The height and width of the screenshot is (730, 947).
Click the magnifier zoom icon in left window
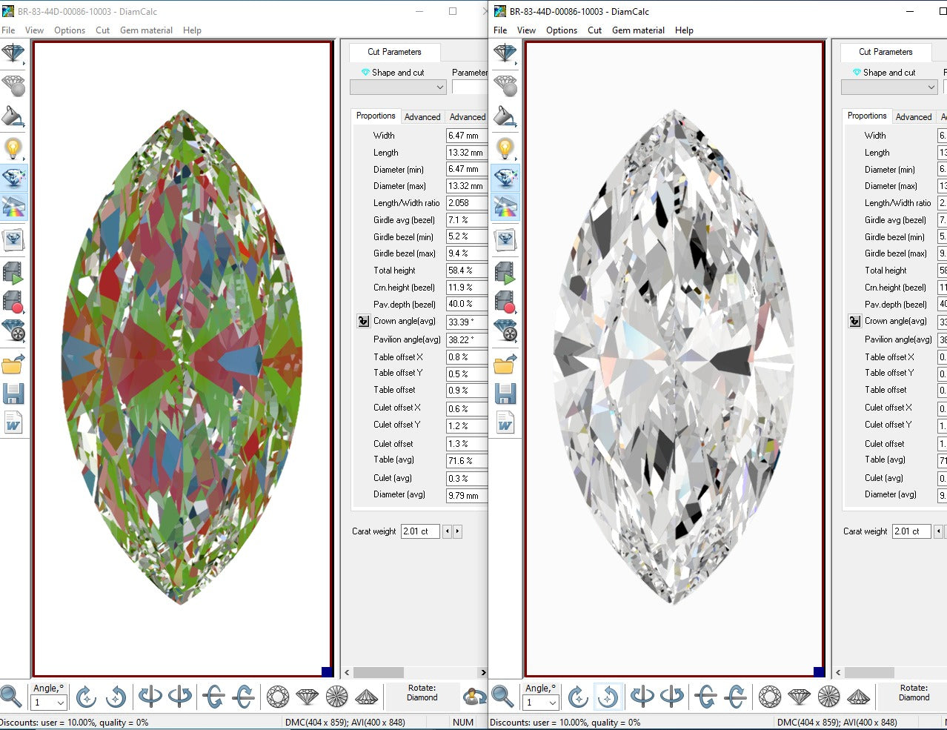coord(11,697)
